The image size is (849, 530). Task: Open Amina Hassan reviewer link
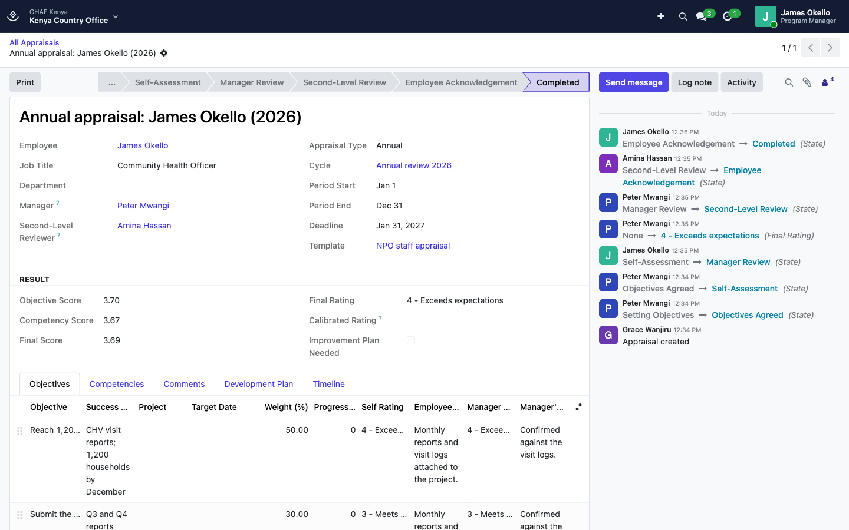(x=144, y=226)
